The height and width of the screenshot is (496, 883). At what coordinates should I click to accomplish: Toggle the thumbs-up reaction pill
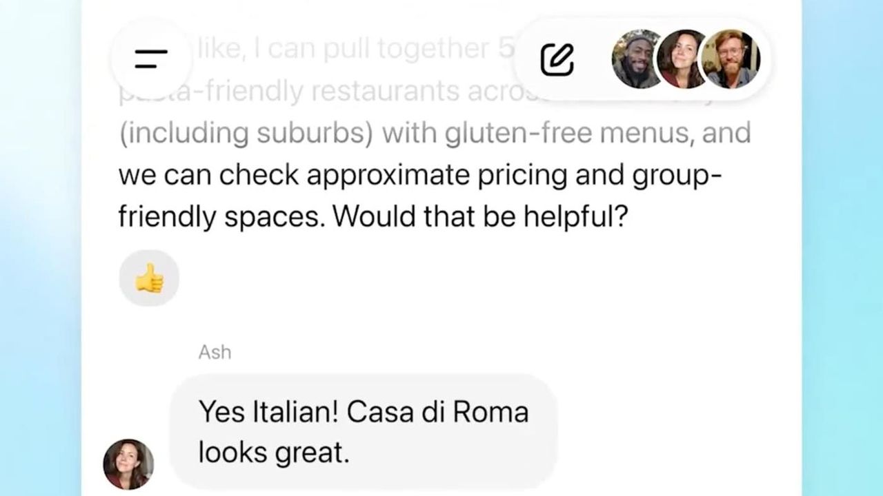(149, 279)
